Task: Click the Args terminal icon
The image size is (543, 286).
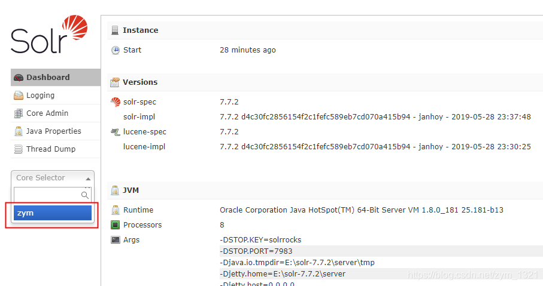Action: 116,239
